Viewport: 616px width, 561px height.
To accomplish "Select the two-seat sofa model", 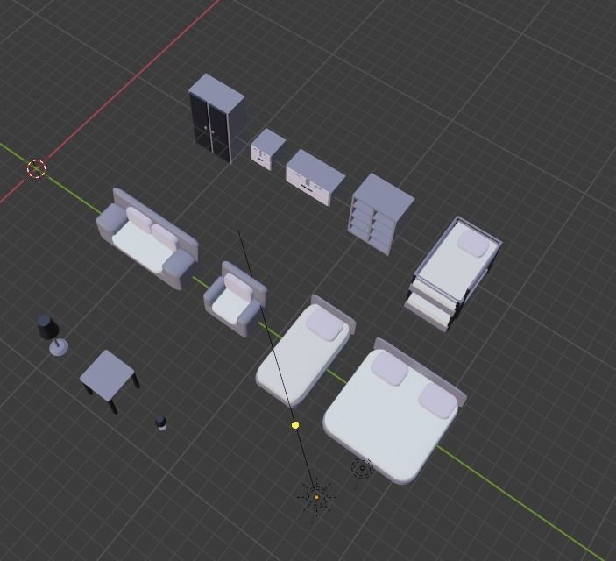I will (147, 239).
